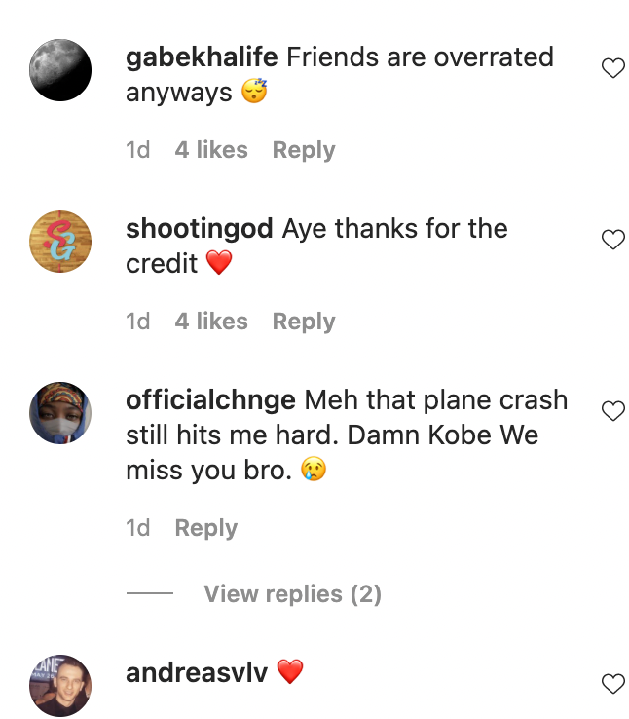
Task: Reply to officialchnge's comment
Action: click(206, 528)
